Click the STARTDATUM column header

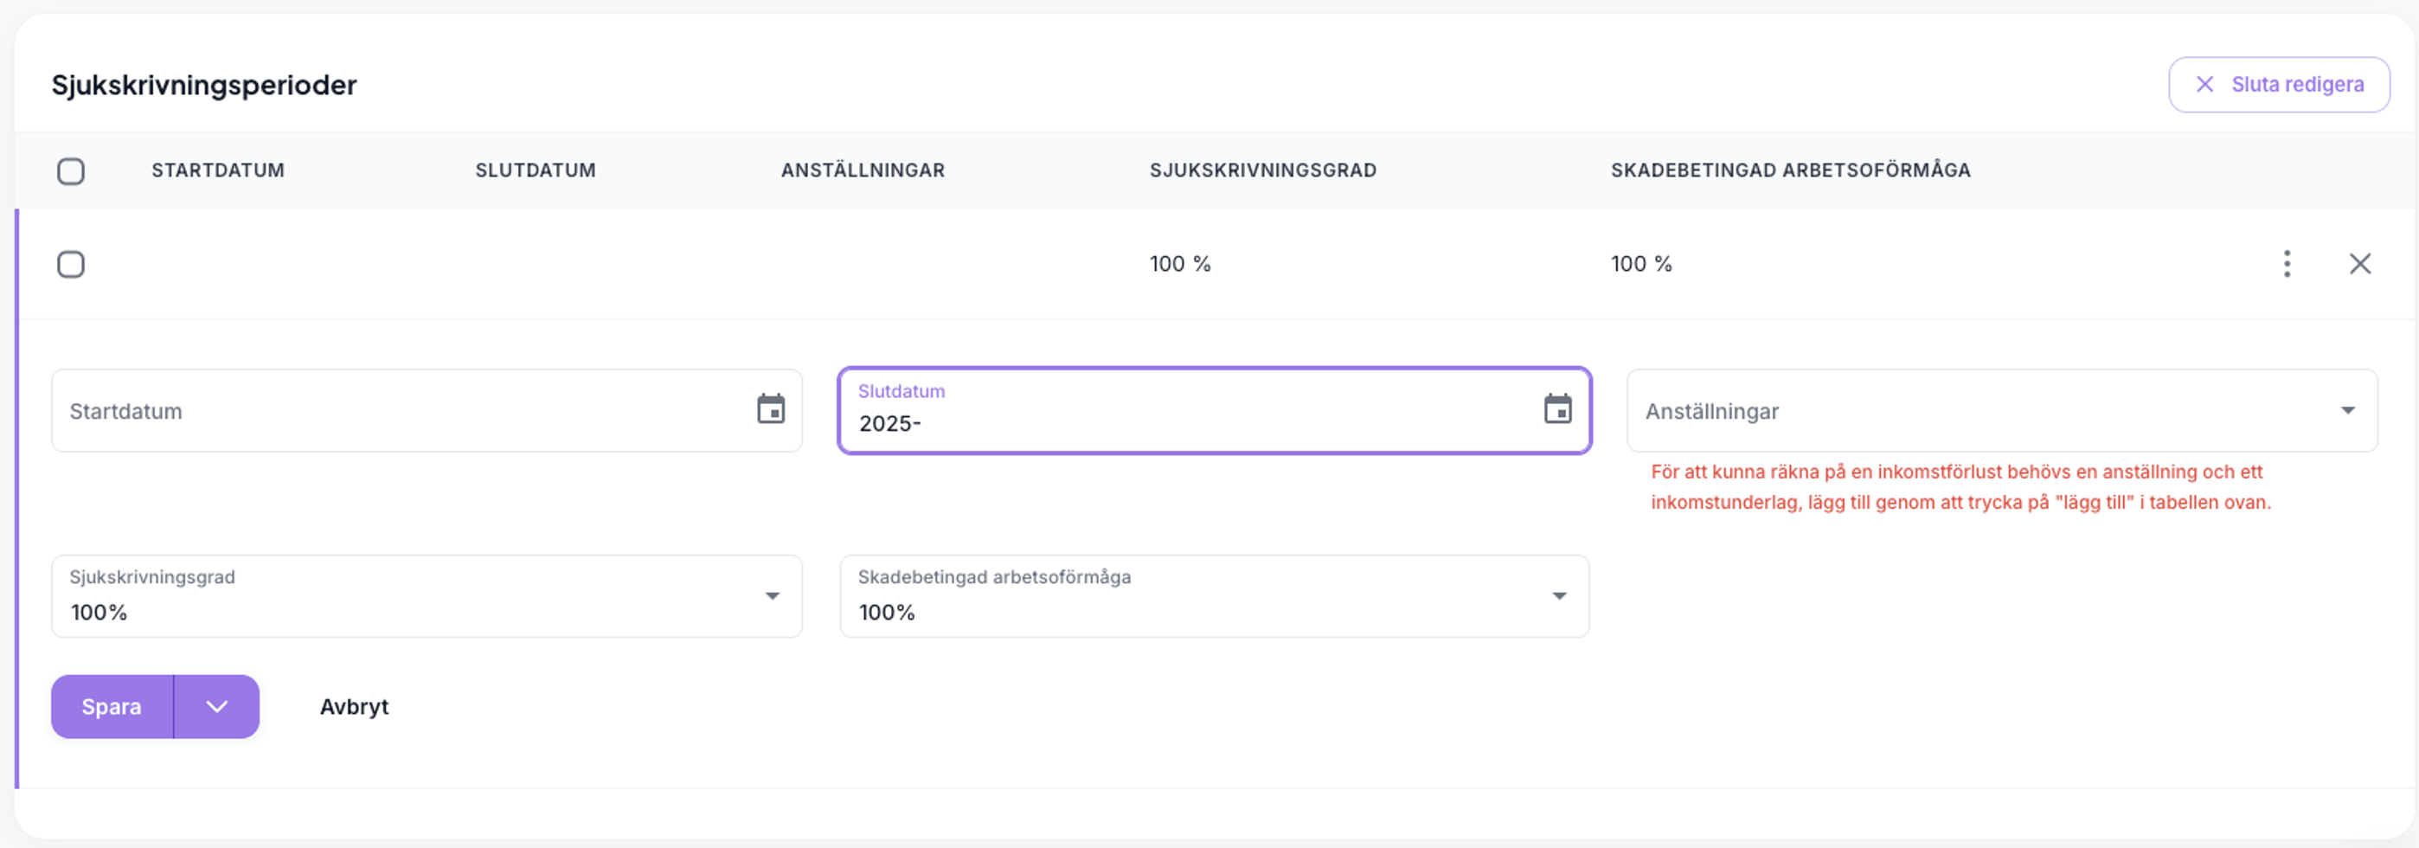pyautogui.click(x=218, y=170)
